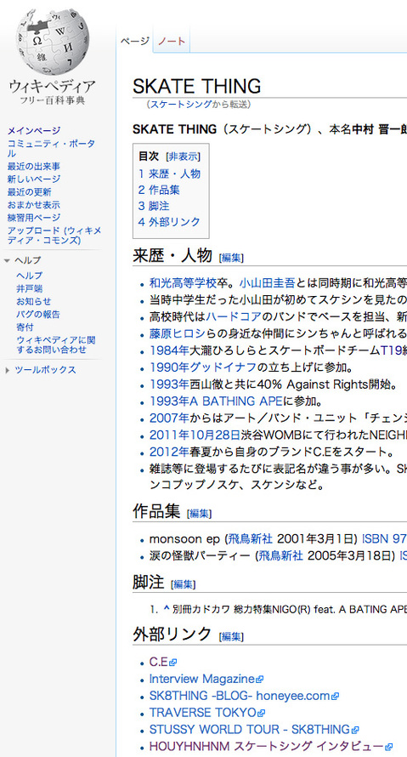Open the 2011年 year link
Screen dimensions: 407x757
click(x=169, y=435)
